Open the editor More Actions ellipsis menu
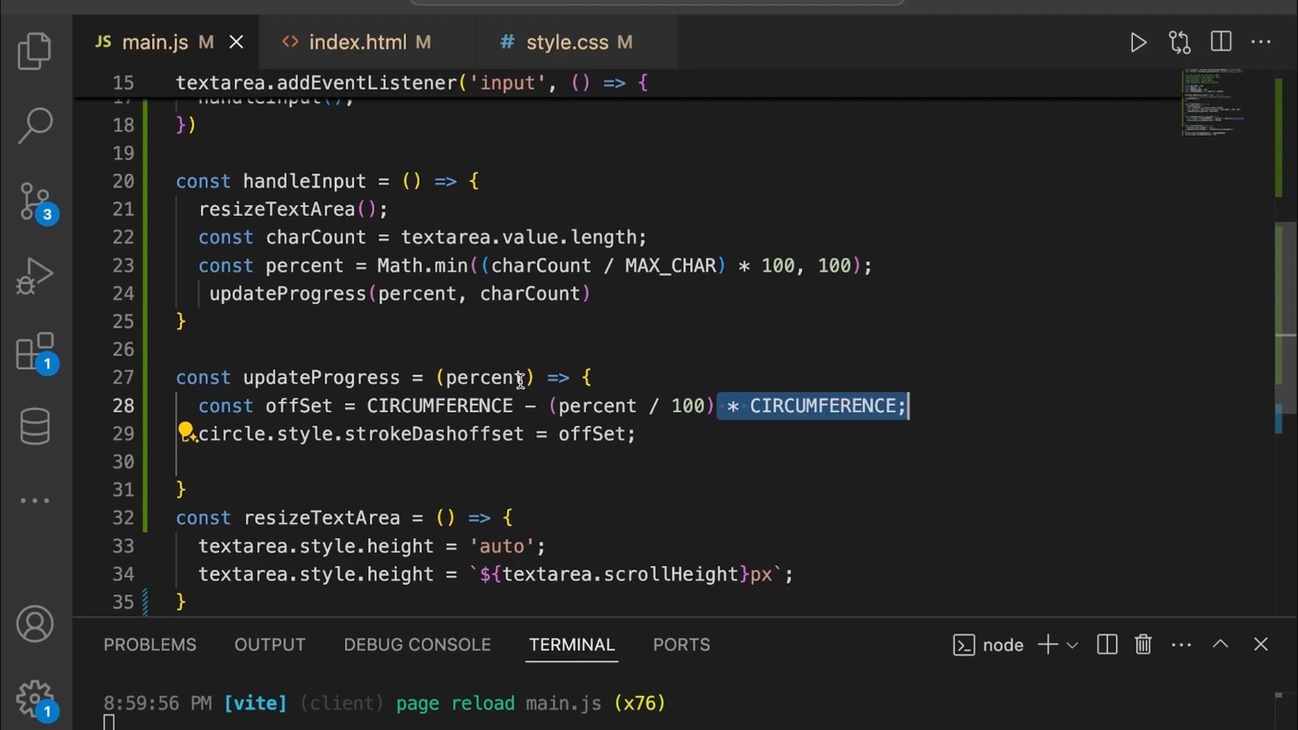Screen dimensions: 1298x730 (1261, 42)
